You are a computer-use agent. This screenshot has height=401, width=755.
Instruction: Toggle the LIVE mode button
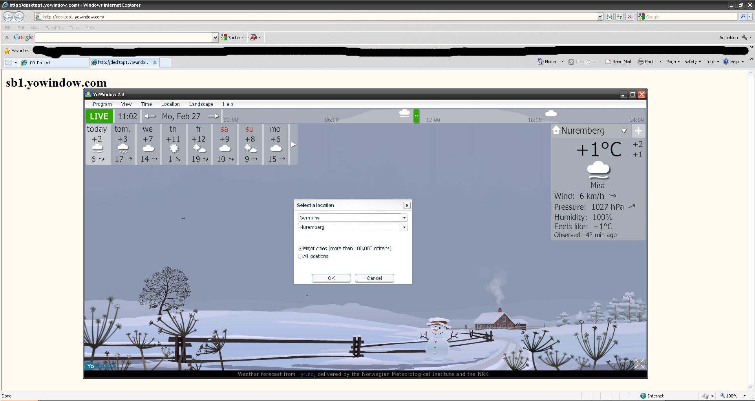(x=99, y=116)
